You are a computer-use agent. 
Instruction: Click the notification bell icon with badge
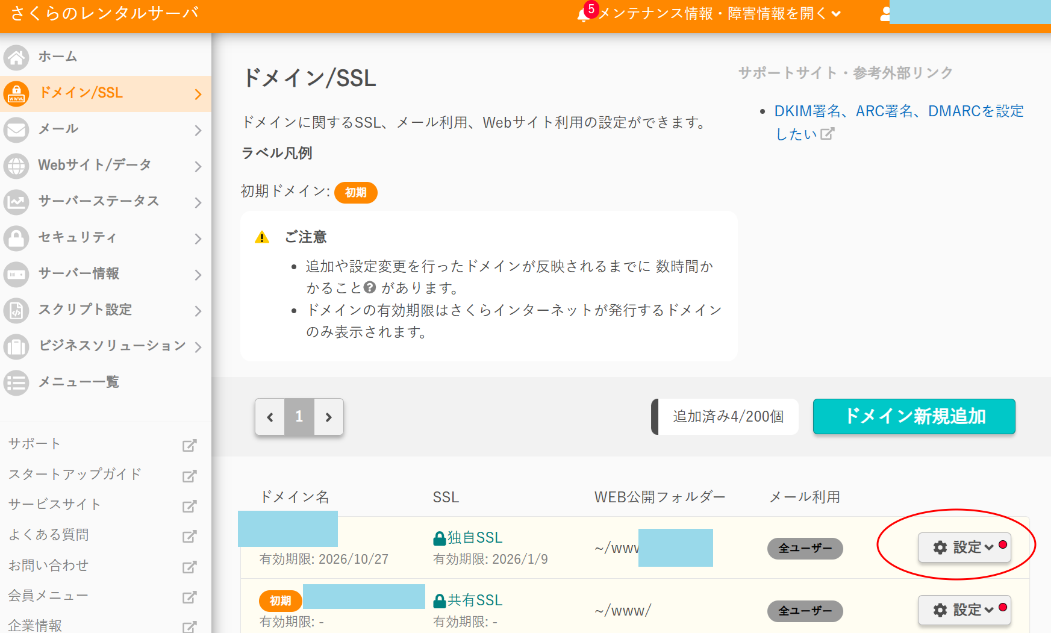(x=583, y=14)
